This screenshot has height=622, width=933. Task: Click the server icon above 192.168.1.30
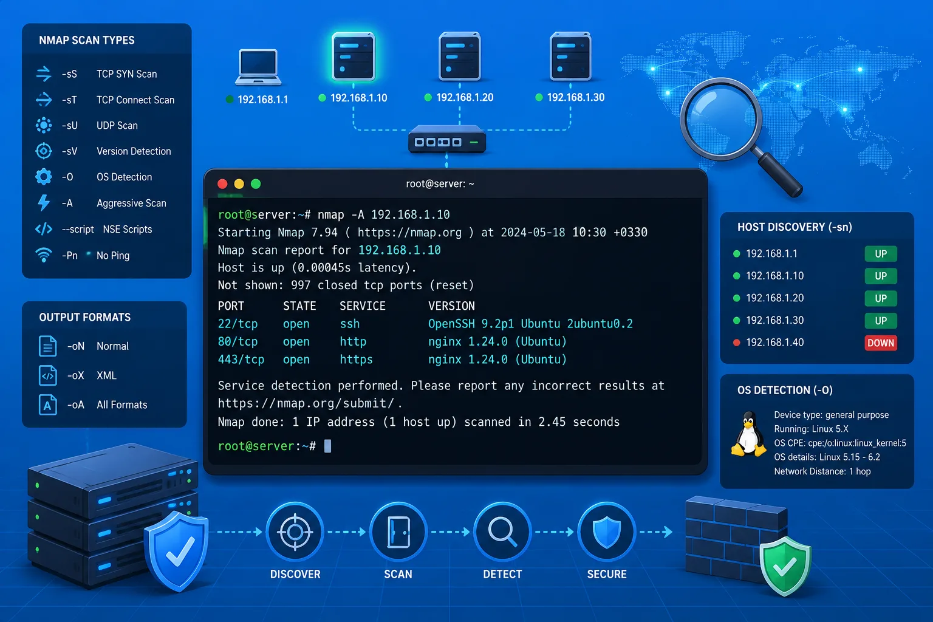570,57
